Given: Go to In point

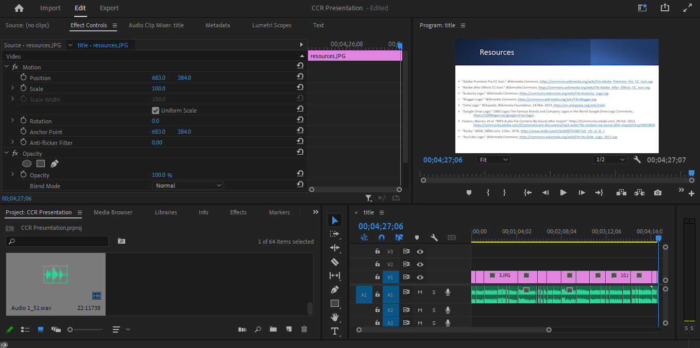Looking at the screenshot, I should point(527,192).
